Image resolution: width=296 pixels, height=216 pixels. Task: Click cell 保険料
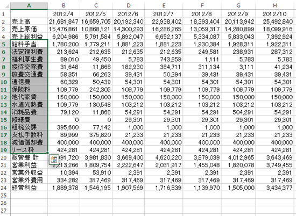(29, 89)
